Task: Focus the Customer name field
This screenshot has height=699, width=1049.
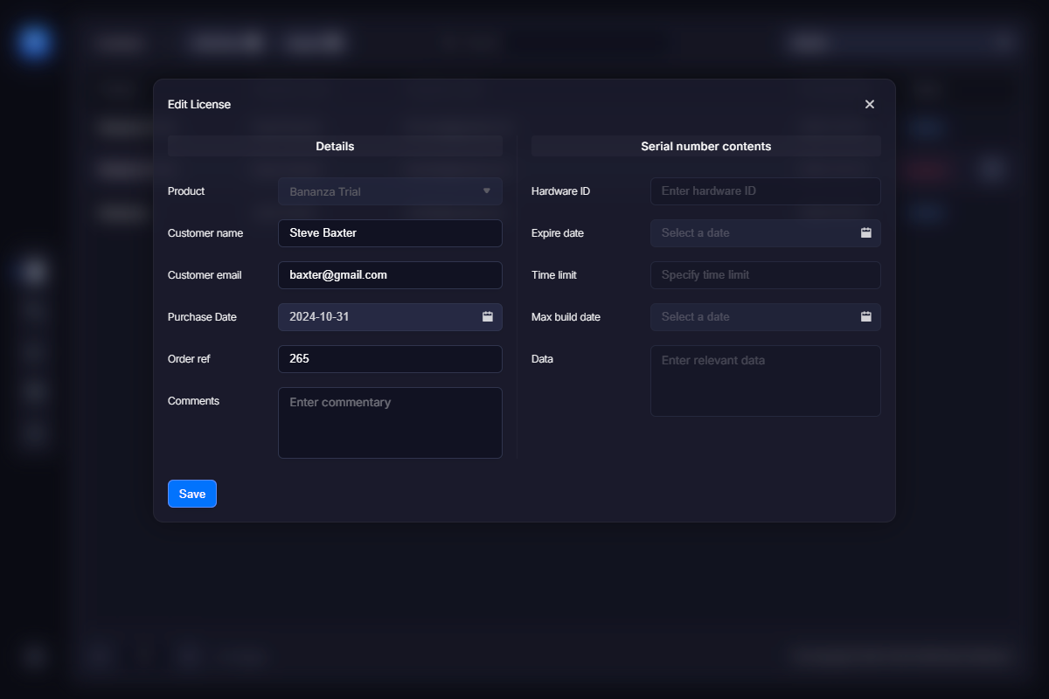Action: (x=390, y=233)
